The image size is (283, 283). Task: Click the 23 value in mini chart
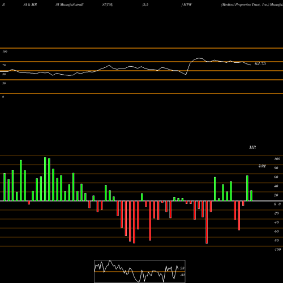[182, 268]
